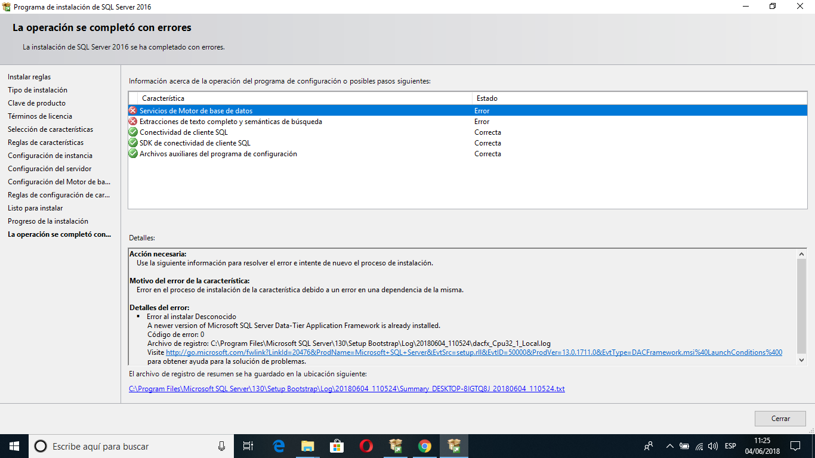Click the error icon for Servicios de Motor de base de datos
The width and height of the screenshot is (815, 458).
pos(133,111)
